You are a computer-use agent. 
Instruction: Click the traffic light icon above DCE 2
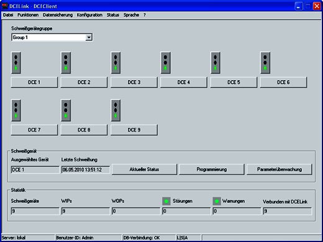66,63
